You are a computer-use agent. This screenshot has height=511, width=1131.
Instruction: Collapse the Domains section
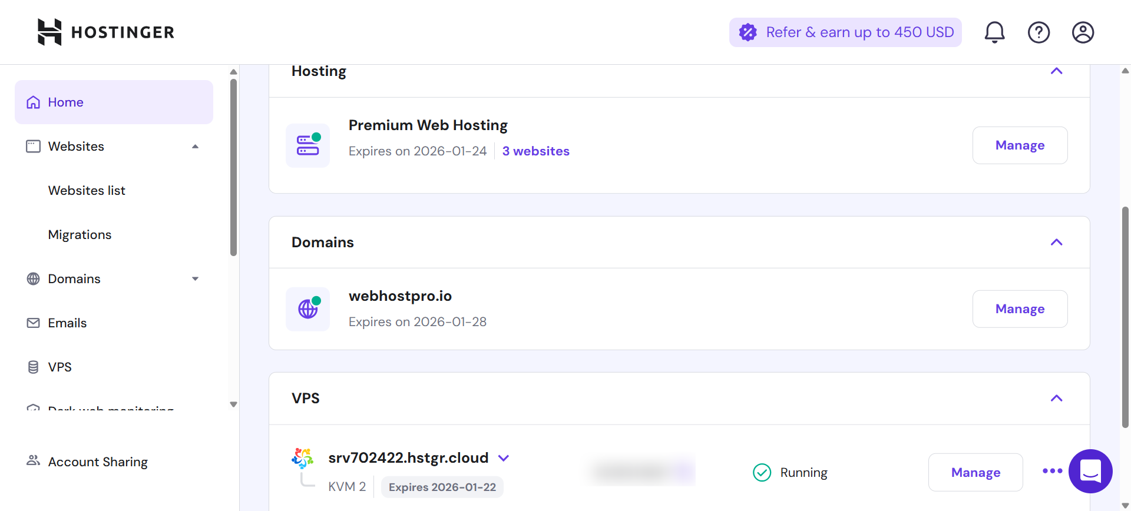pyautogui.click(x=1056, y=242)
